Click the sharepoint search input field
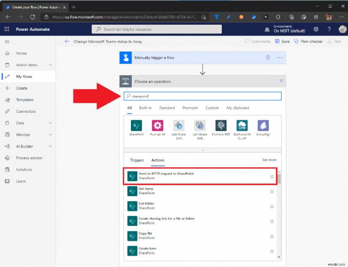The width and height of the screenshot is (348, 267). [200, 96]
